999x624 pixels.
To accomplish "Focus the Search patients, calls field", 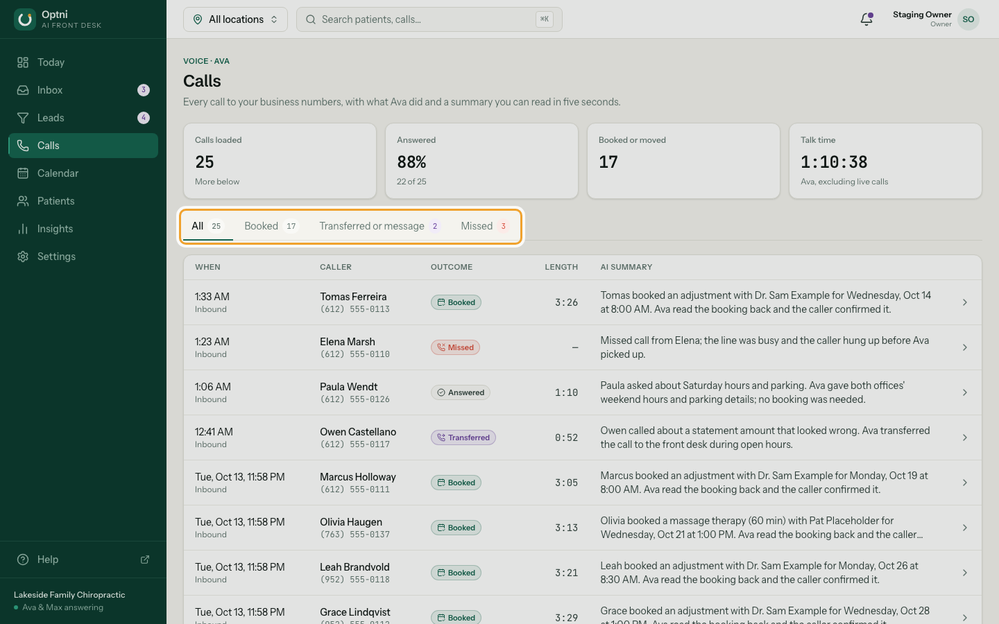I will tap(429, 19).
